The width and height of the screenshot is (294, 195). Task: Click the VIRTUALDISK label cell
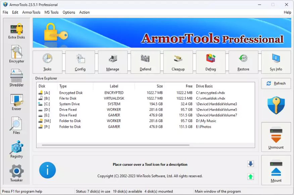pos(114,99)
